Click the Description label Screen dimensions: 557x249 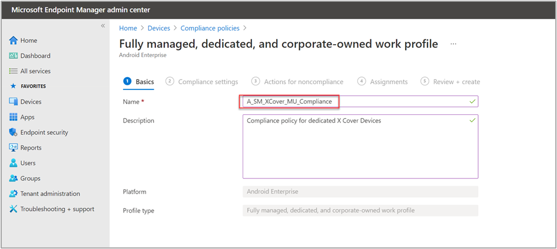click(138, 121)
